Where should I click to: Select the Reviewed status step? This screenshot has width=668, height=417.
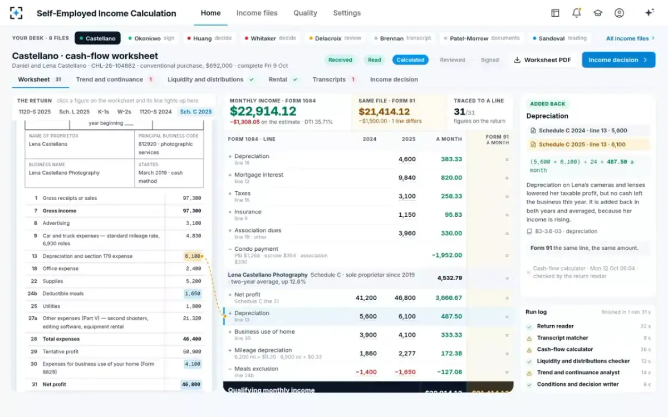tap(453, 60)
